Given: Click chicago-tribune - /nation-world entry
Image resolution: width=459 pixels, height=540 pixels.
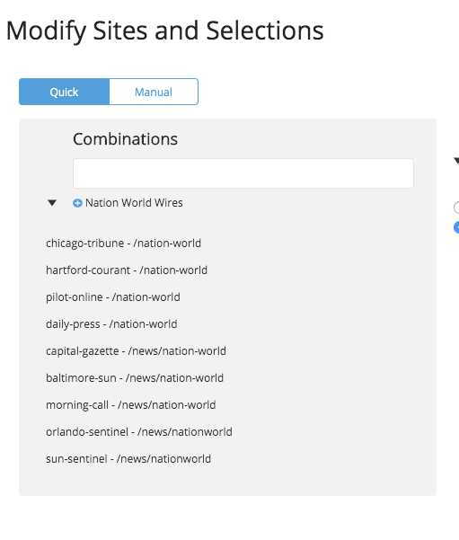Looking at the screenshot, I should coord(123,243).
